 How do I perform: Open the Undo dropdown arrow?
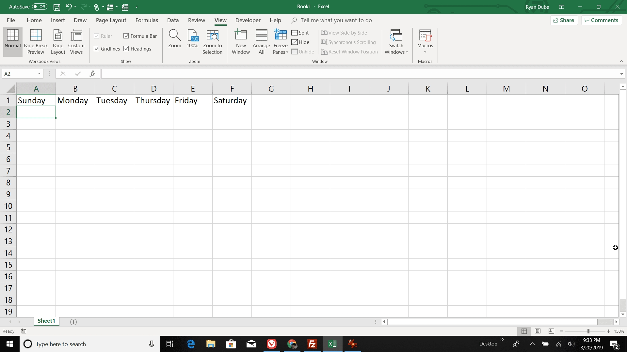point(74,7)
